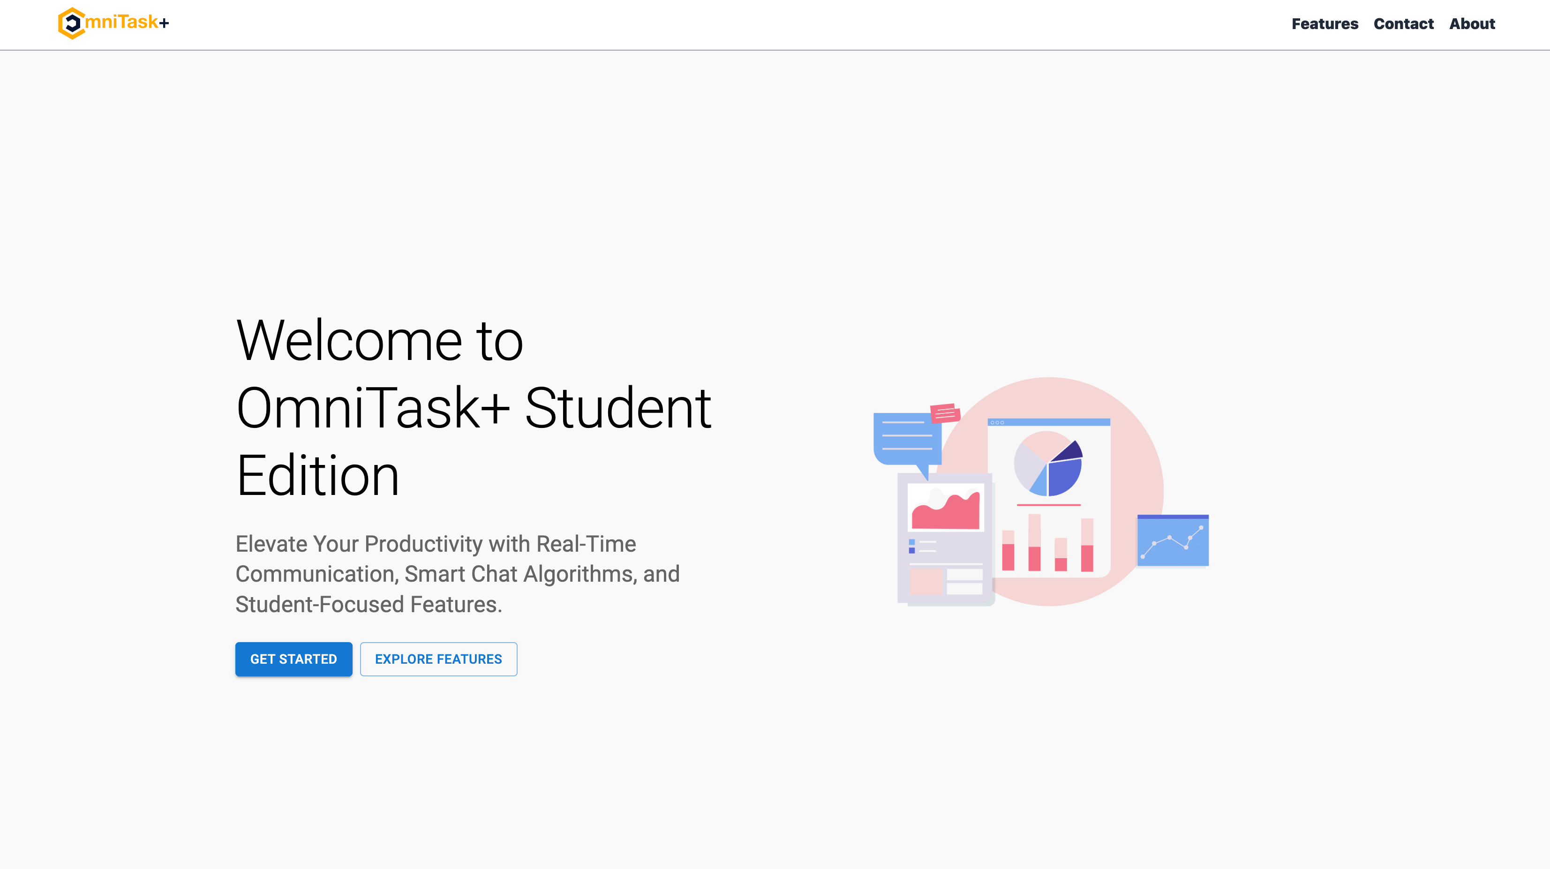The width and height of the screenshot is (1550, 869).
Task: Click the OmniTask+ brand text in header
Action: (127, 23)
